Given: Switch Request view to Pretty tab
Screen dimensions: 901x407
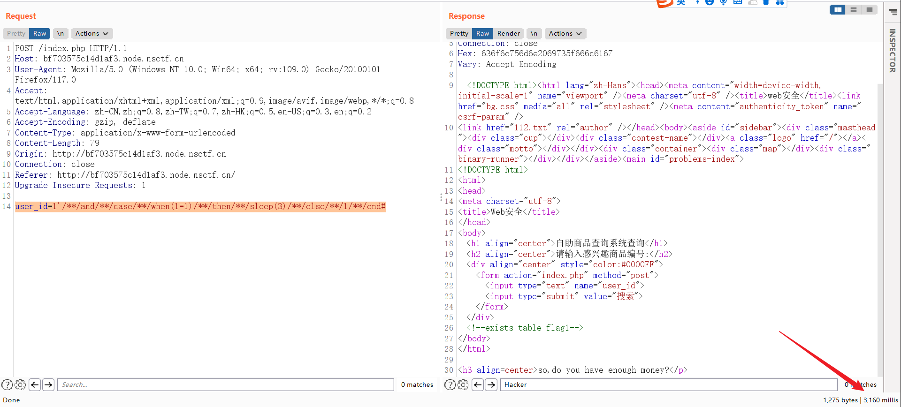Looking at the screenshot, I should [x=16, y=33].
